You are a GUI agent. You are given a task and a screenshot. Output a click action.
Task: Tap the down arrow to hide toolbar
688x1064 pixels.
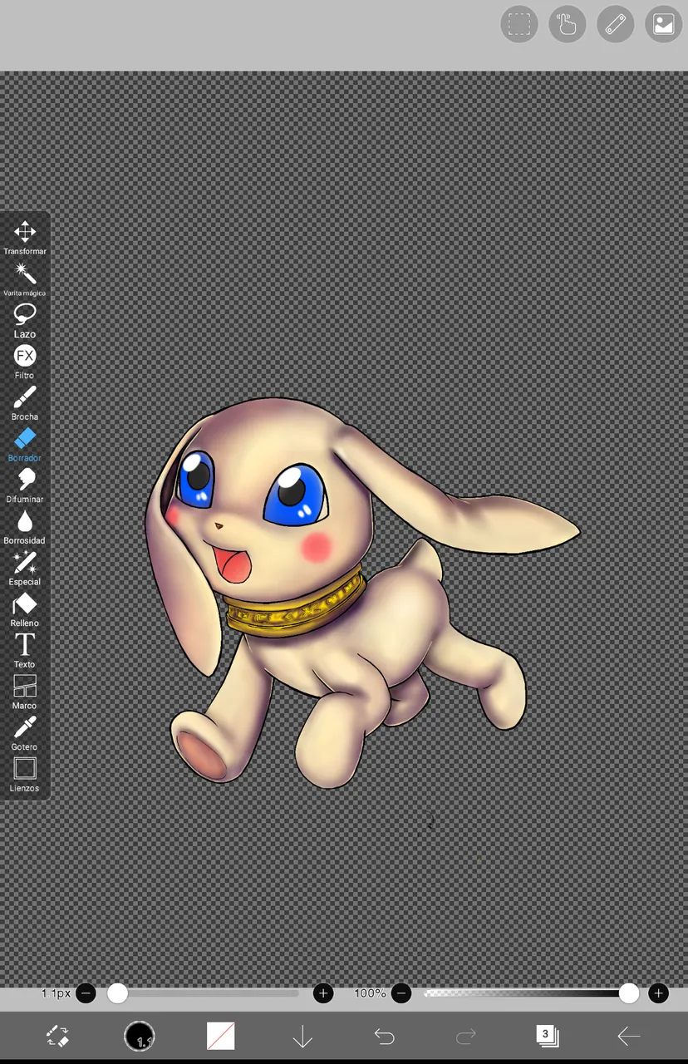(302, 1036)
